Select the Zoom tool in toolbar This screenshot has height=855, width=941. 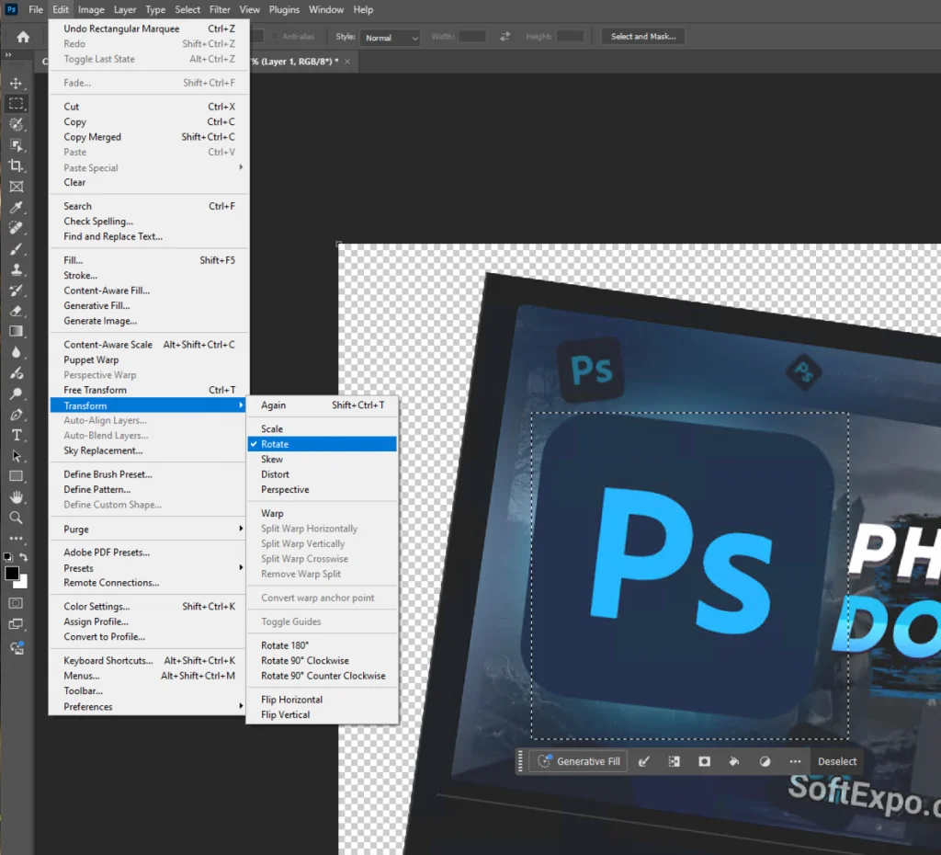16,518
